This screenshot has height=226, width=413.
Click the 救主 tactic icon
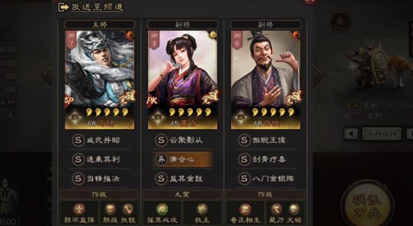point(202,210)
